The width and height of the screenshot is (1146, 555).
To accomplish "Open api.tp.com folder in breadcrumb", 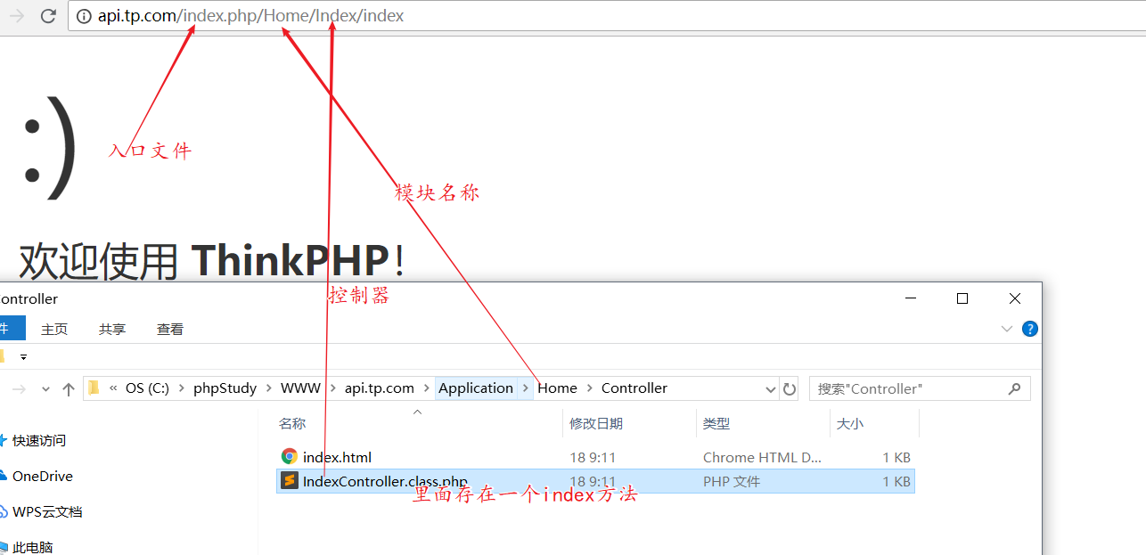I will (380, 388).
